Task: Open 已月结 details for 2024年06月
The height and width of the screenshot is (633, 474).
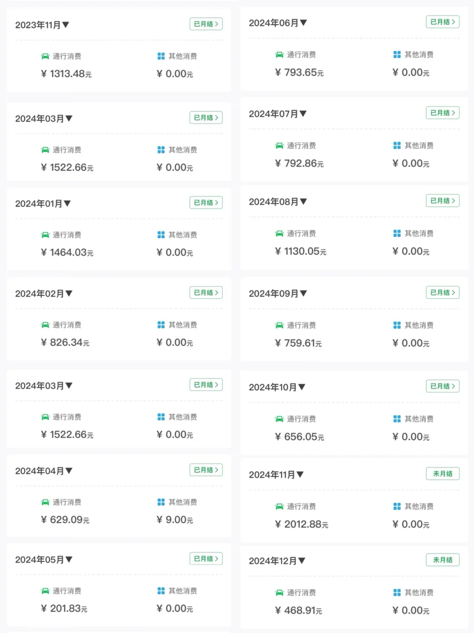Action: pos(443,22)
